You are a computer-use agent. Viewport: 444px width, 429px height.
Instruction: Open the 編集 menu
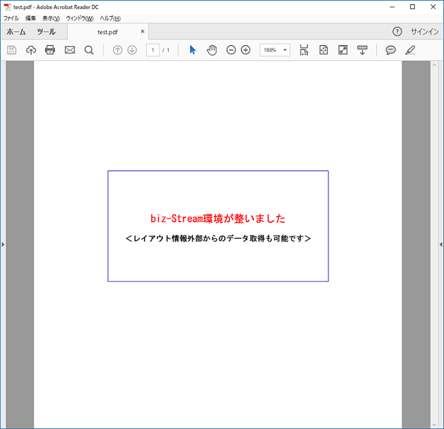point(31,19)
